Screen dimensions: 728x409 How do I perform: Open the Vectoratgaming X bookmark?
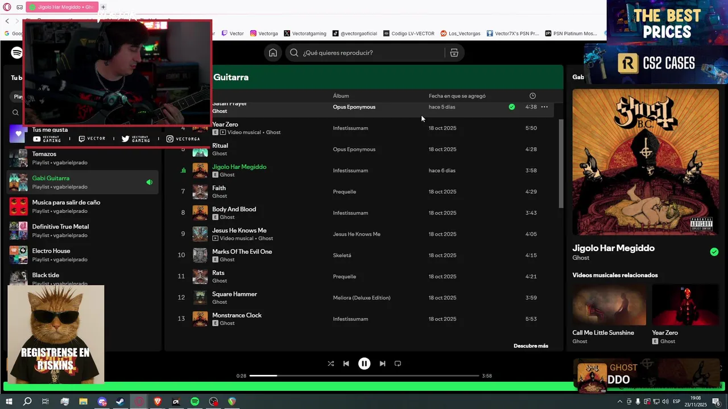point(305,34)
